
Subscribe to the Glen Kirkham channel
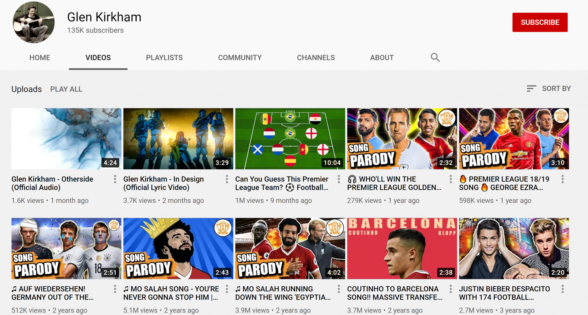[x=540, y=22]
